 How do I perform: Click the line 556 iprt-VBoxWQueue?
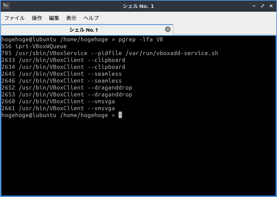click(34, 46)
